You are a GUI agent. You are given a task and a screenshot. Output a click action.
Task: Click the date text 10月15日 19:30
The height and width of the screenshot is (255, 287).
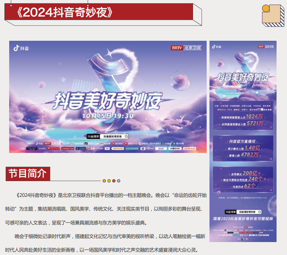(x=108, y=116)
